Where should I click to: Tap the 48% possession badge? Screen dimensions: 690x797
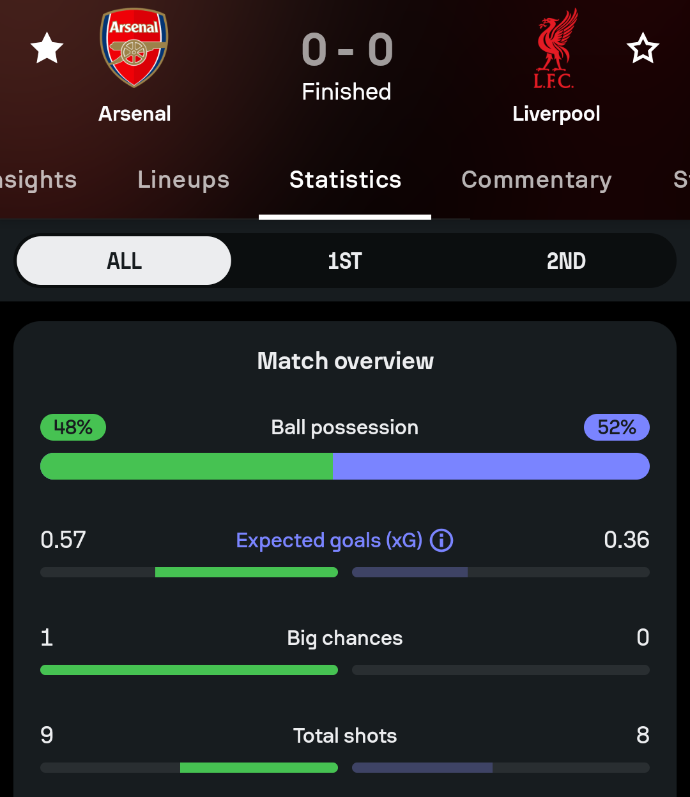coord(73,427)
